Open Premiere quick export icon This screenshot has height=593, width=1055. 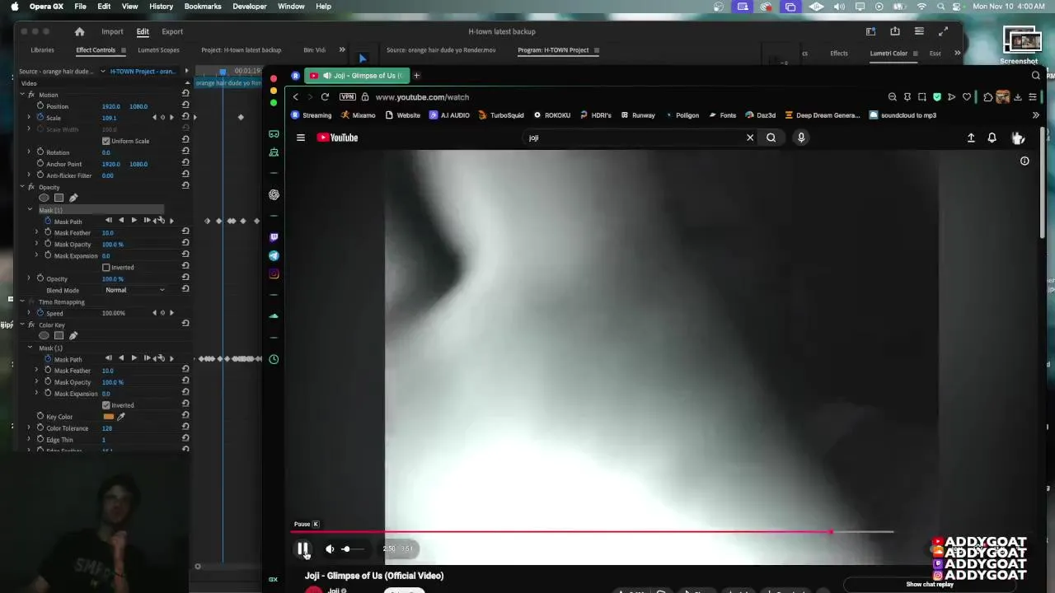[x=895, y=31]
